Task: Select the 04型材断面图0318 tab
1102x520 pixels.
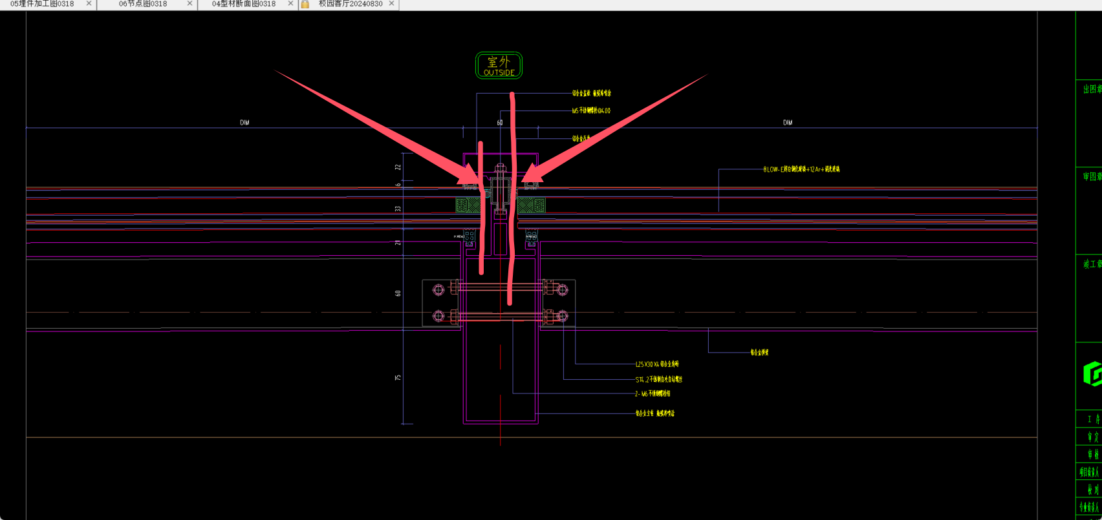Action: tap(243, 4)
